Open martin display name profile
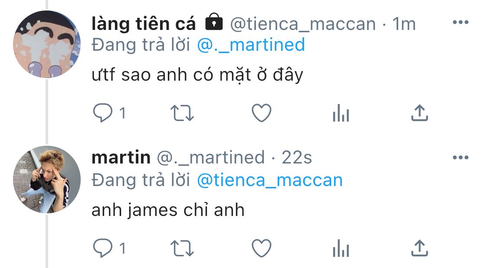The image size is (488, 268). point(121,157)
